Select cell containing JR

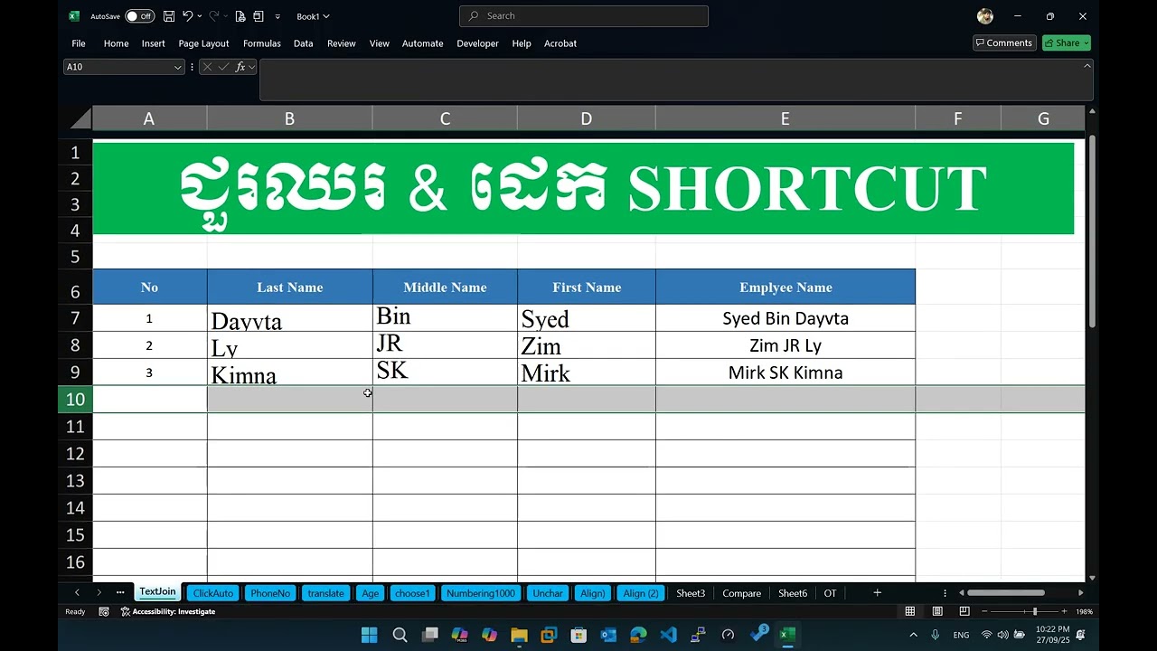click(x=445, y=345)
